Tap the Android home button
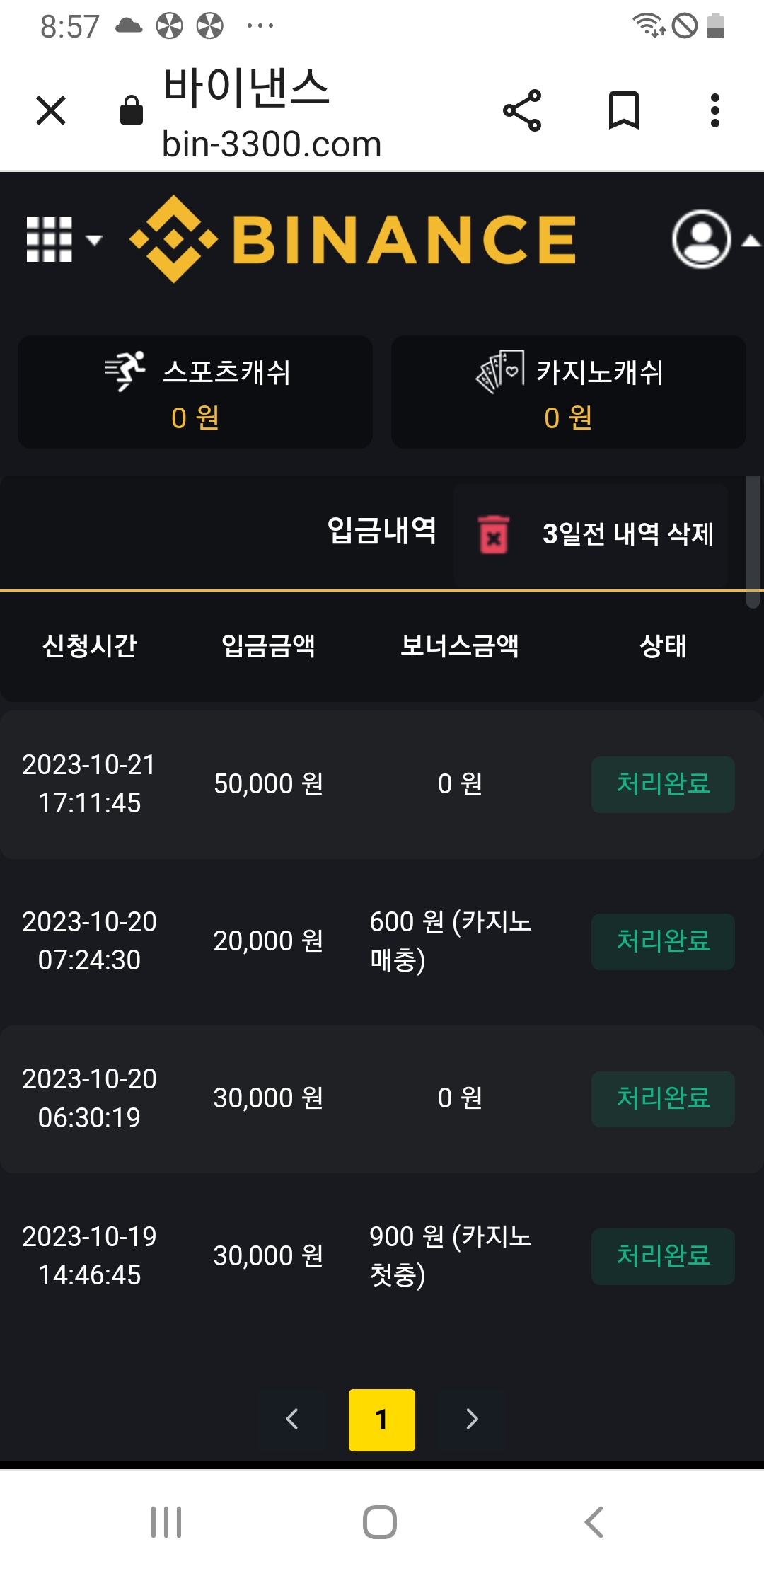Viewport: 764px width, 1571px height. 380,1522
